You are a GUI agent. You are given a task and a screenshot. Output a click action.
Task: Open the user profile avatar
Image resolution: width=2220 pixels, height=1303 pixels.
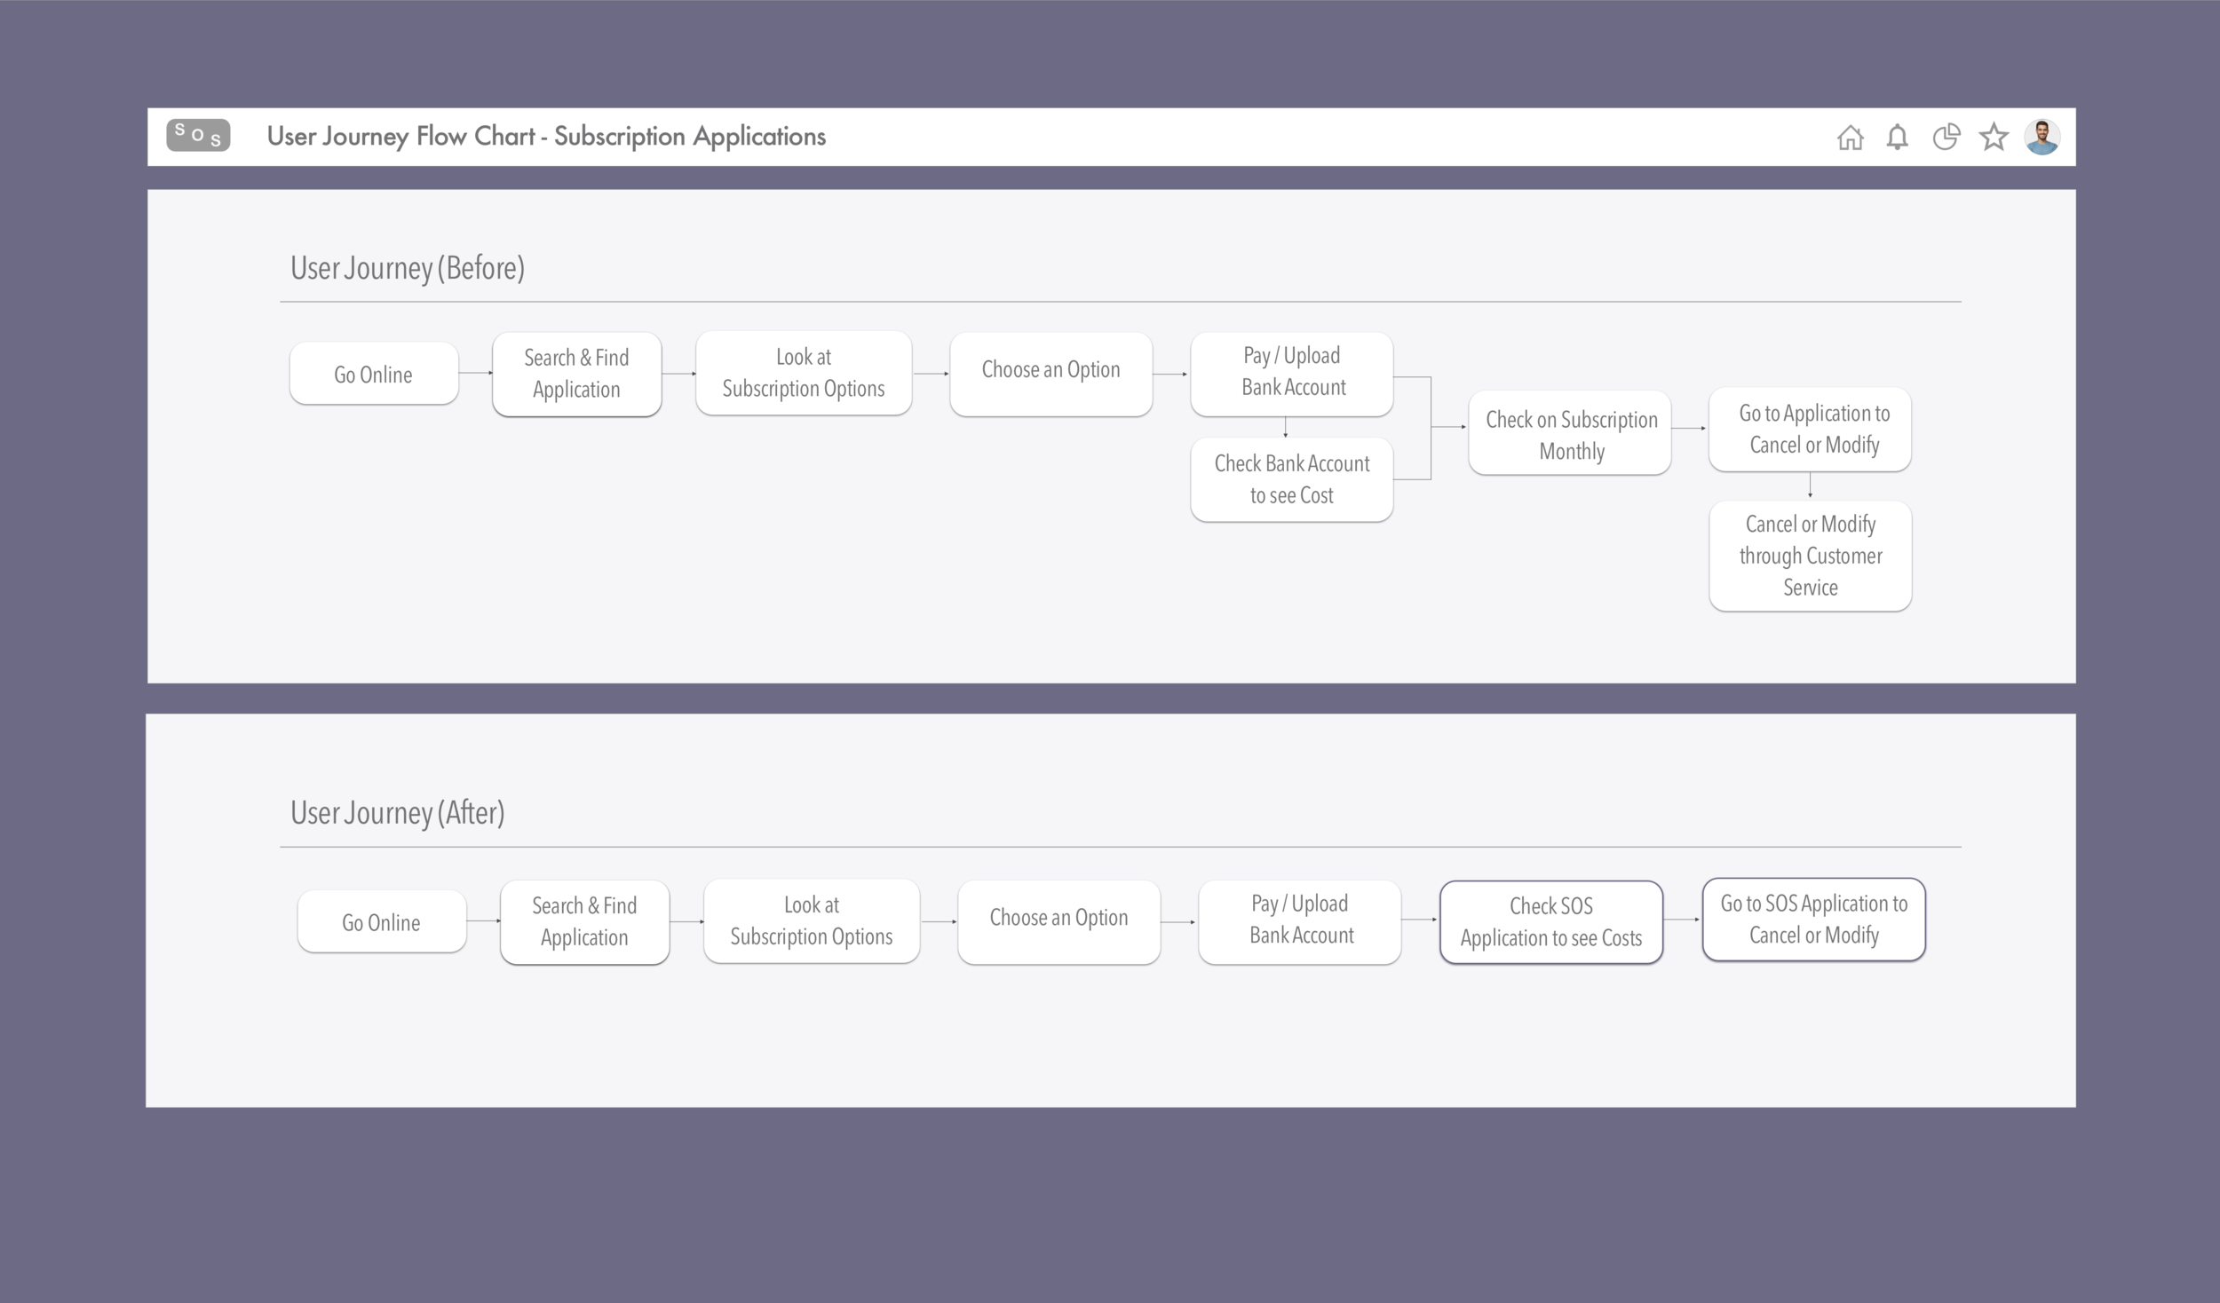tap(2042, 137)
